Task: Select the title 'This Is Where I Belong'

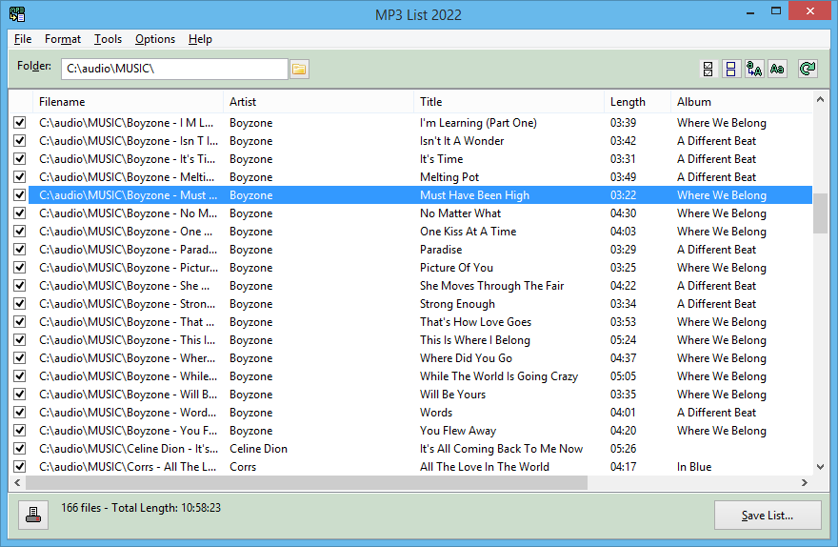Action: pyautogui.click(x=475, y=340)
